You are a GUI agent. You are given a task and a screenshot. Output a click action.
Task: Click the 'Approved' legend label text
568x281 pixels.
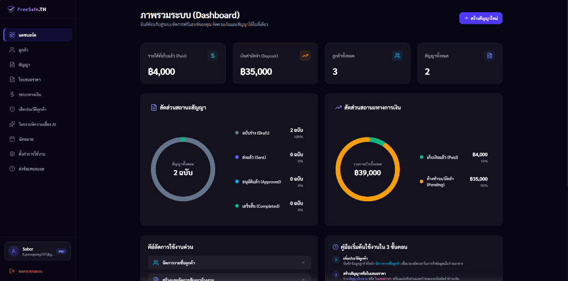coord(262,182)
